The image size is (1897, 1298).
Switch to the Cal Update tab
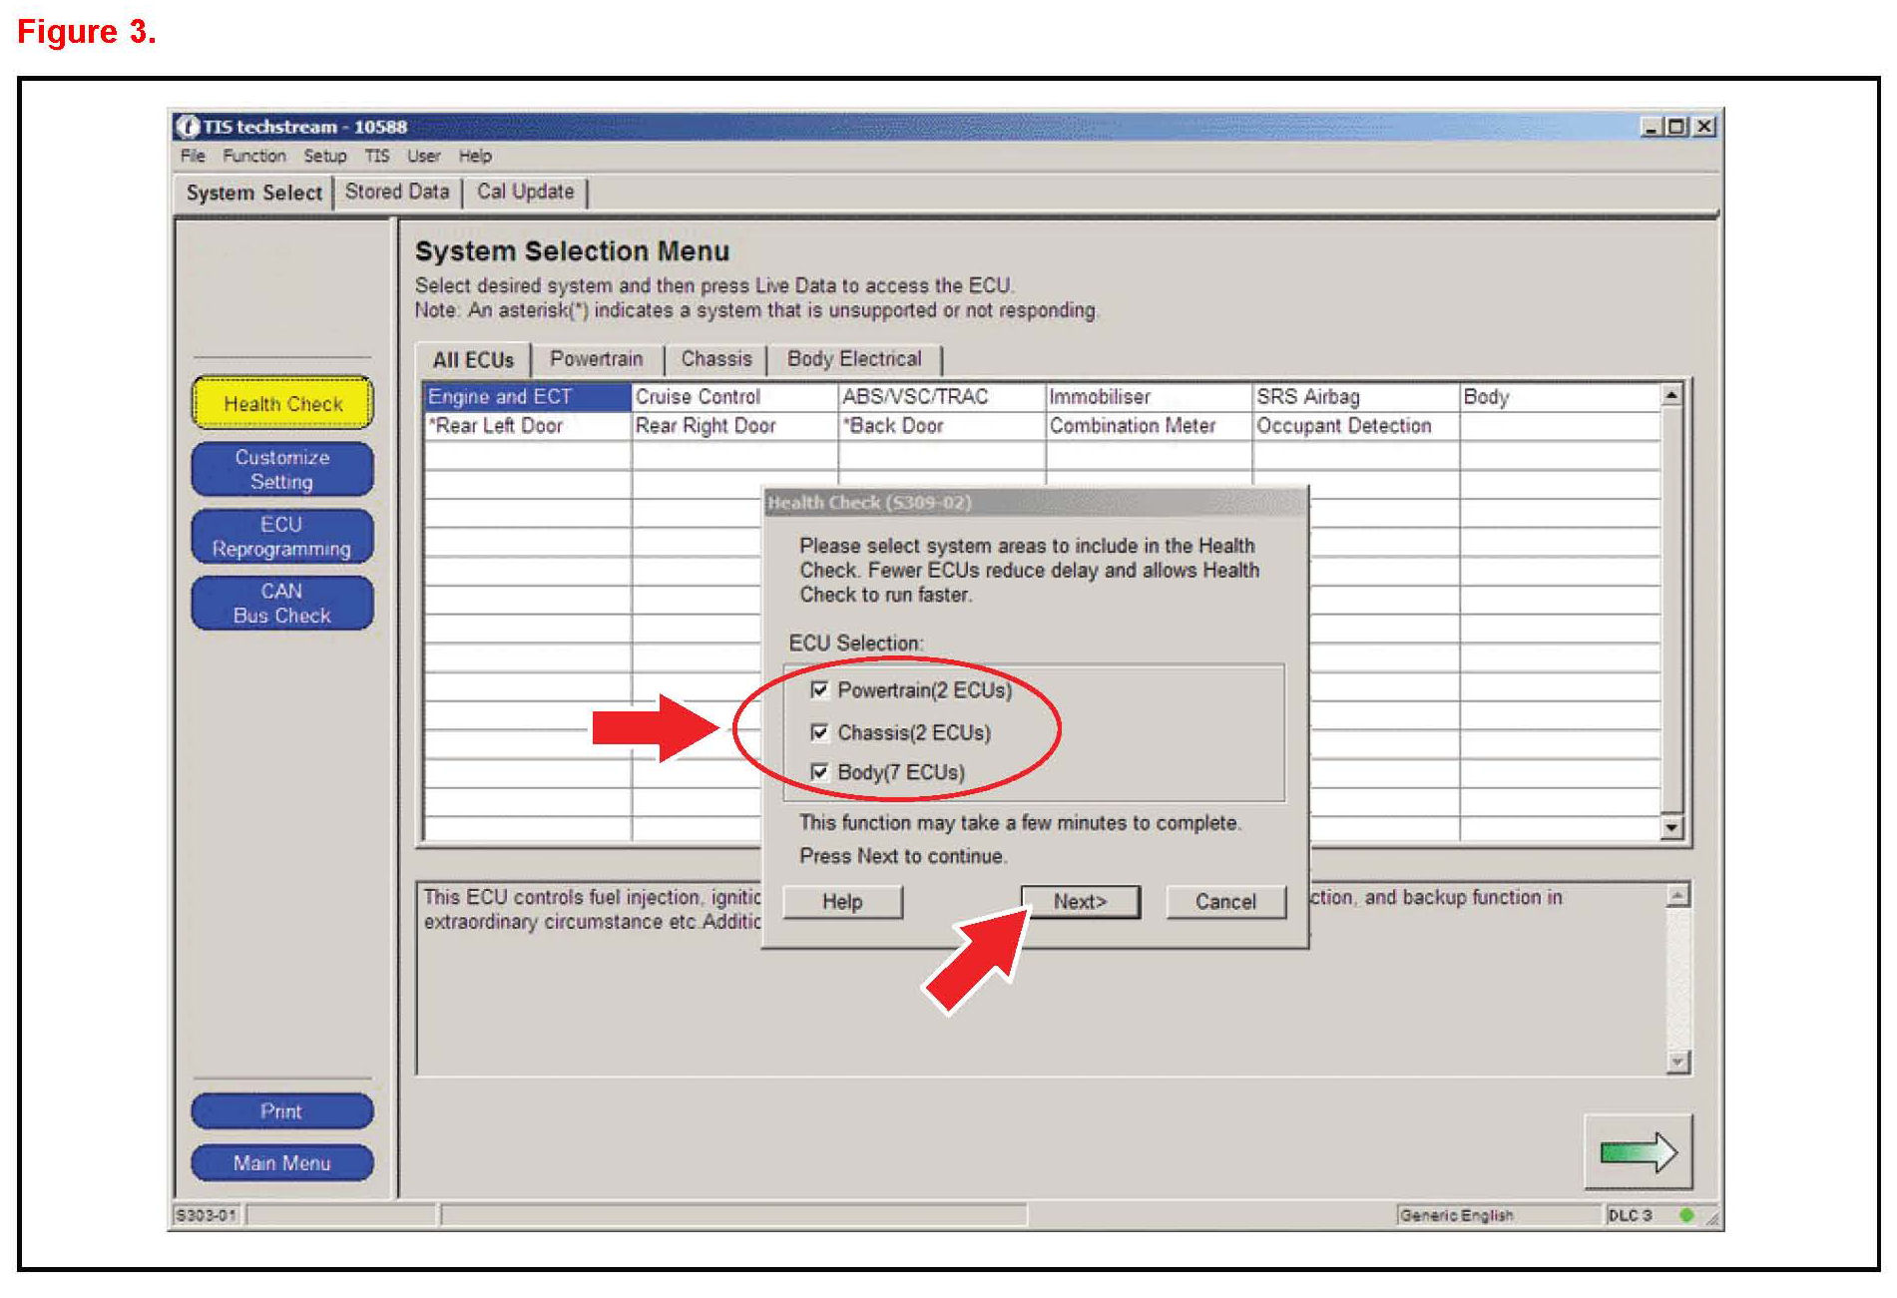[x=525, y=191]
